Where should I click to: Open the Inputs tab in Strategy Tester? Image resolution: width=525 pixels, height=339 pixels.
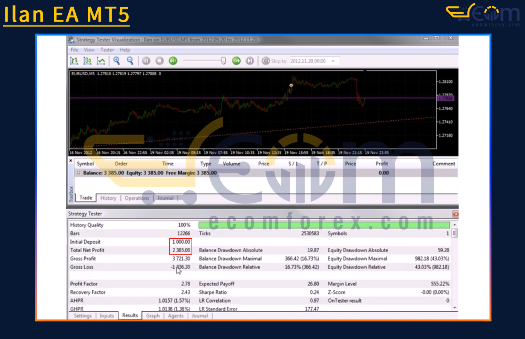pos(106,316)
